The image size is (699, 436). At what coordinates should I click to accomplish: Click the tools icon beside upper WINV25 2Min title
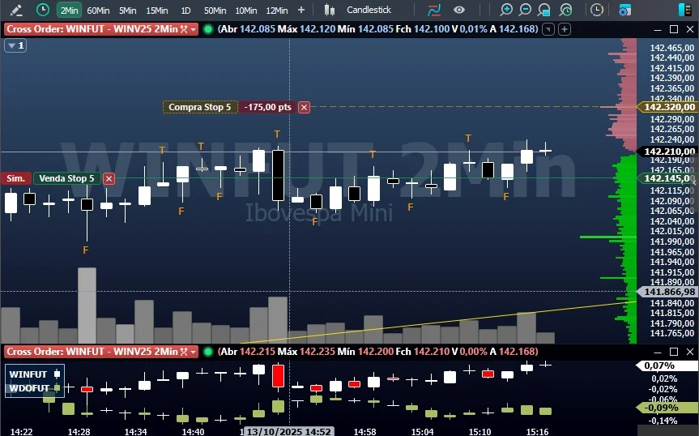point(184,29)
